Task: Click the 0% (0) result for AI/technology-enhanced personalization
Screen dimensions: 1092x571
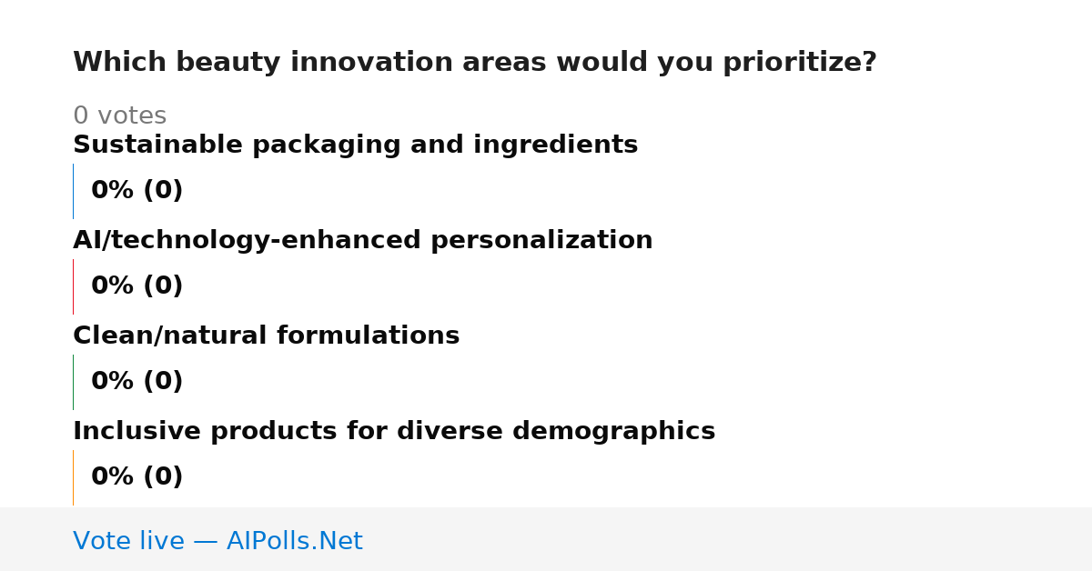Action: pyautogui.click(x=136, y=286)
